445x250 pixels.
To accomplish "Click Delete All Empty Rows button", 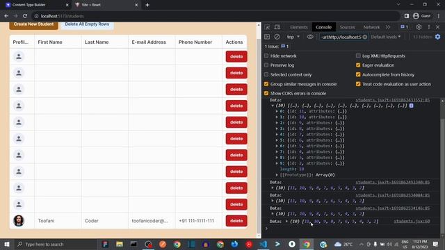I will (x=87, y=25).
